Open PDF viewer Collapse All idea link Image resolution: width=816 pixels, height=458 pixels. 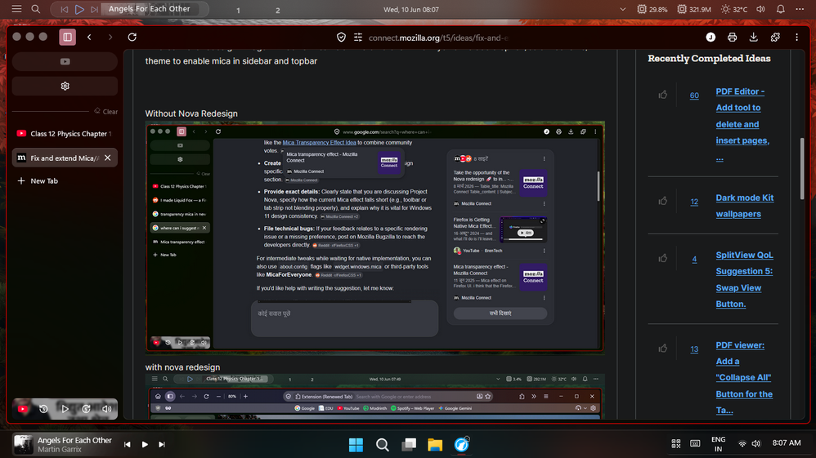coord(744,377)
